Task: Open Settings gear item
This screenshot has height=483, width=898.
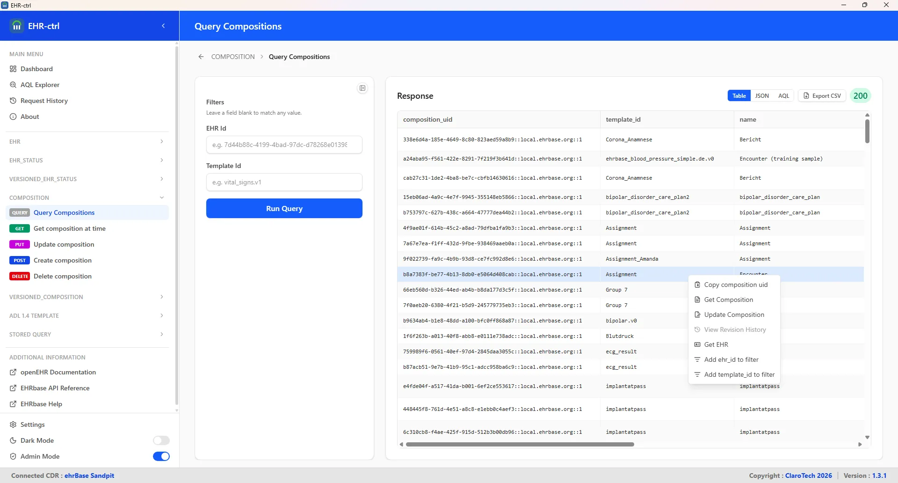Action: point(32,424)
